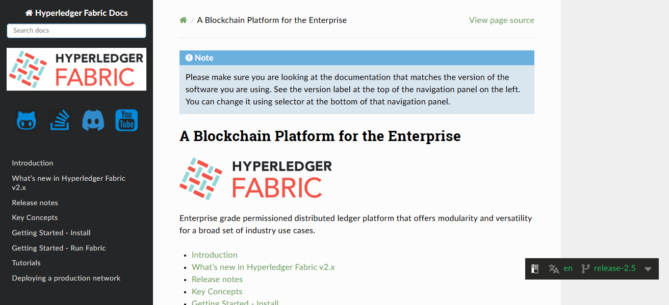Click inside the Search docs field
The height and width of the screenshot is (305, 669).
coord(76,31)
